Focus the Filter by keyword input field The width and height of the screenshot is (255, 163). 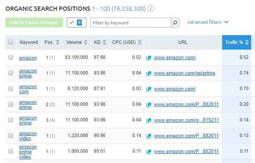point(131,23)
